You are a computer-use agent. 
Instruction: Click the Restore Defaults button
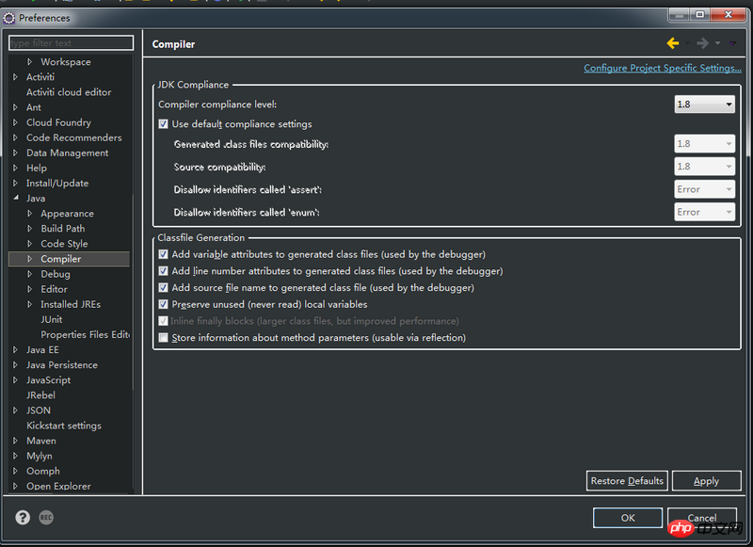pyautogui.click(x=627, y=481)
